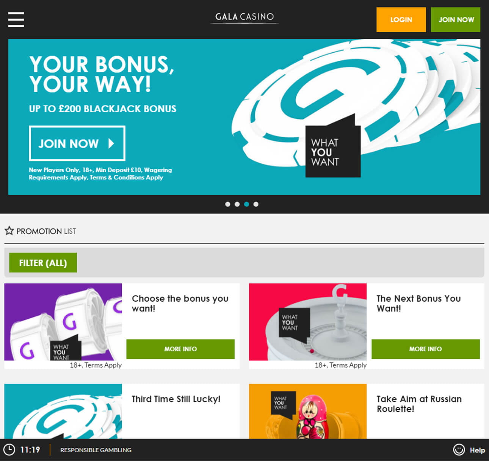Click the green Join Now header button
Screen dimensions: 489x461
[x=456, y=20]
